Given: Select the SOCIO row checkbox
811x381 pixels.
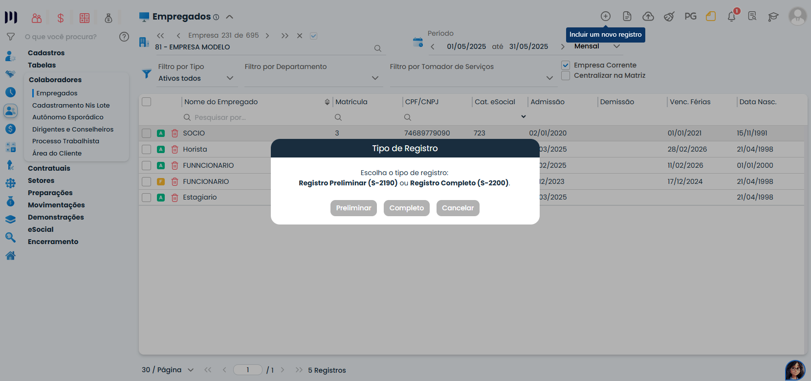Looking at the screenshot, I should pyautogui.click(x=146, y=133).
